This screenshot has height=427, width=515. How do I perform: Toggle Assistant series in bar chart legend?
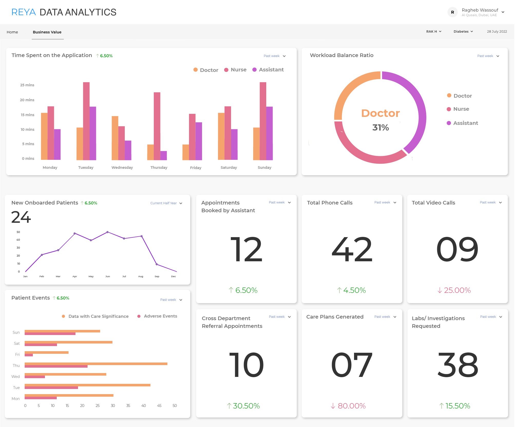[268, 70]
